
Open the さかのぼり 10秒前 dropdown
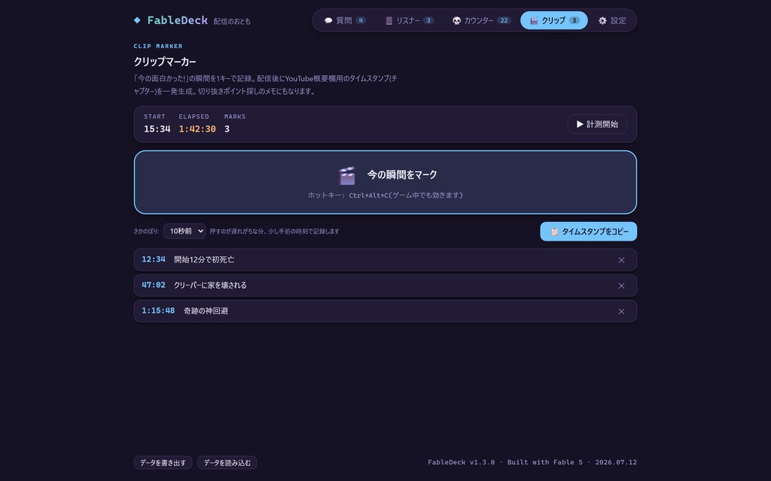184,231
